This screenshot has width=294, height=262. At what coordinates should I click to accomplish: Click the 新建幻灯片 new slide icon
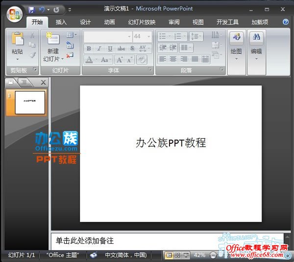tap(53, 39)
